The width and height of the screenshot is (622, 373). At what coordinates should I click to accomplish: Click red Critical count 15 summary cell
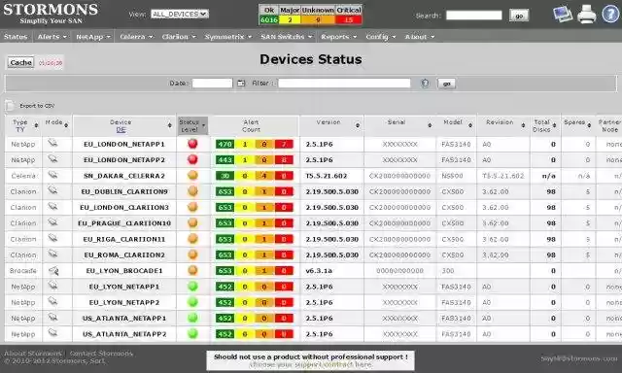348,19
